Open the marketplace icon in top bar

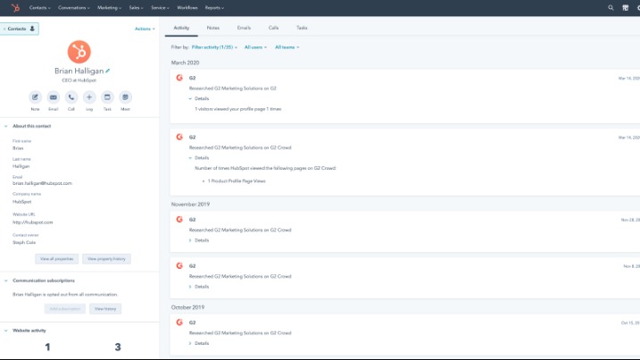(x=625, y=7)
